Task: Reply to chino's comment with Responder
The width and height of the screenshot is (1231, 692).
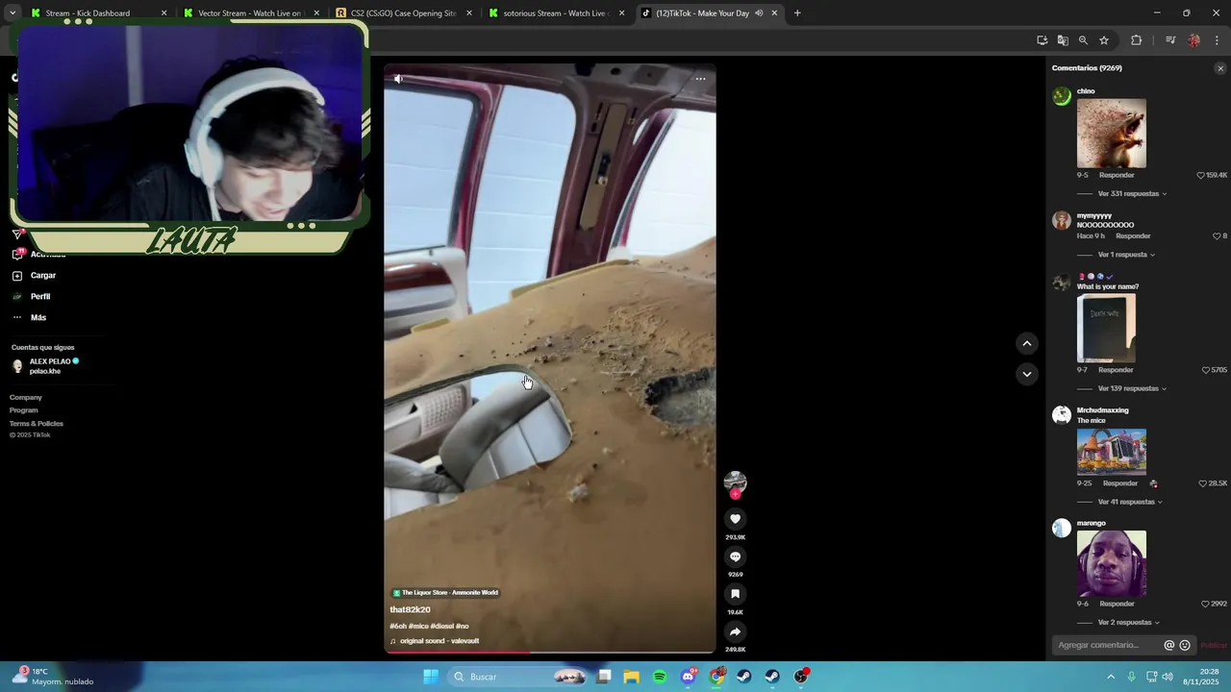Action: click(1117, 175)
